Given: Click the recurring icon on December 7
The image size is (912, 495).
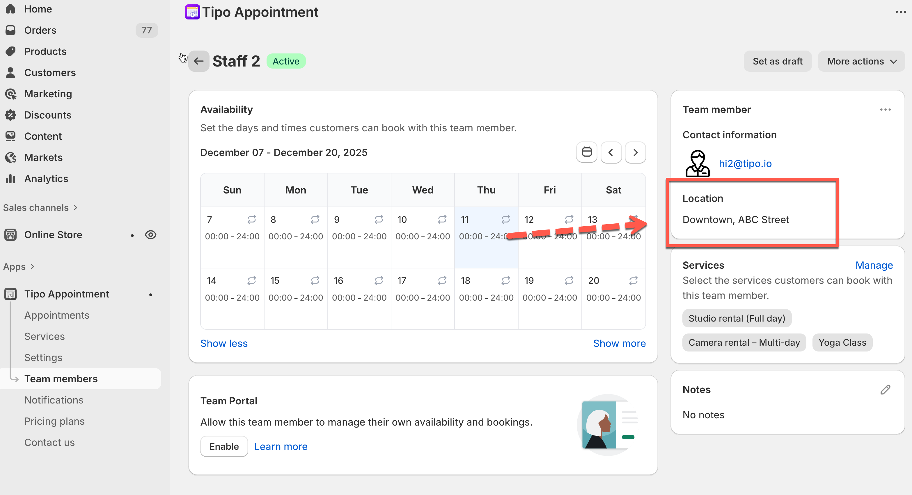Looking at the screenshot, I should tap(251, 219).
